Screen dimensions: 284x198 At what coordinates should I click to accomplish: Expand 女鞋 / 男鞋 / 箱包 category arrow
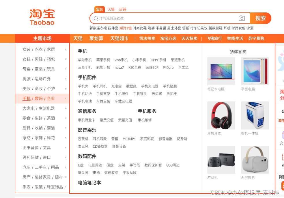65,59
